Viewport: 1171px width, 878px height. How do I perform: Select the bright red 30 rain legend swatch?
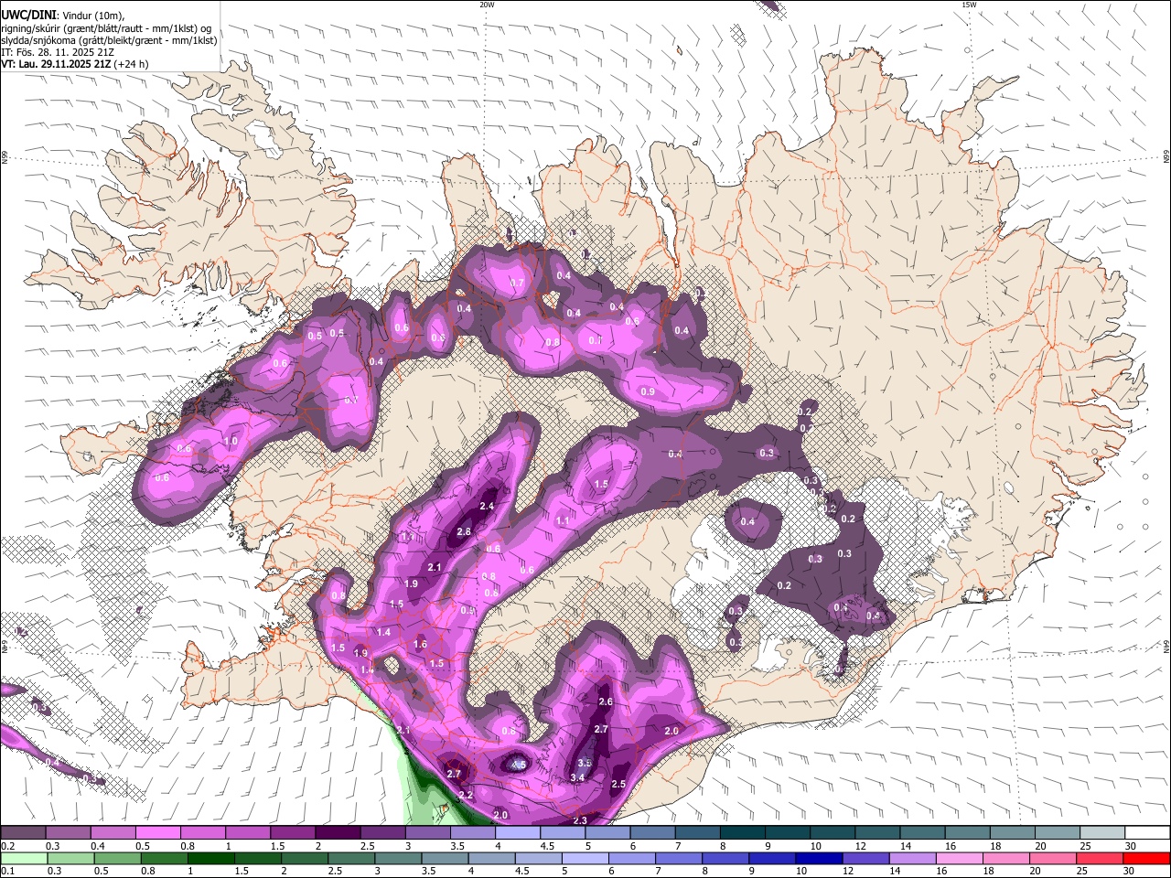pyautogui.click(x=1148, y=859)
